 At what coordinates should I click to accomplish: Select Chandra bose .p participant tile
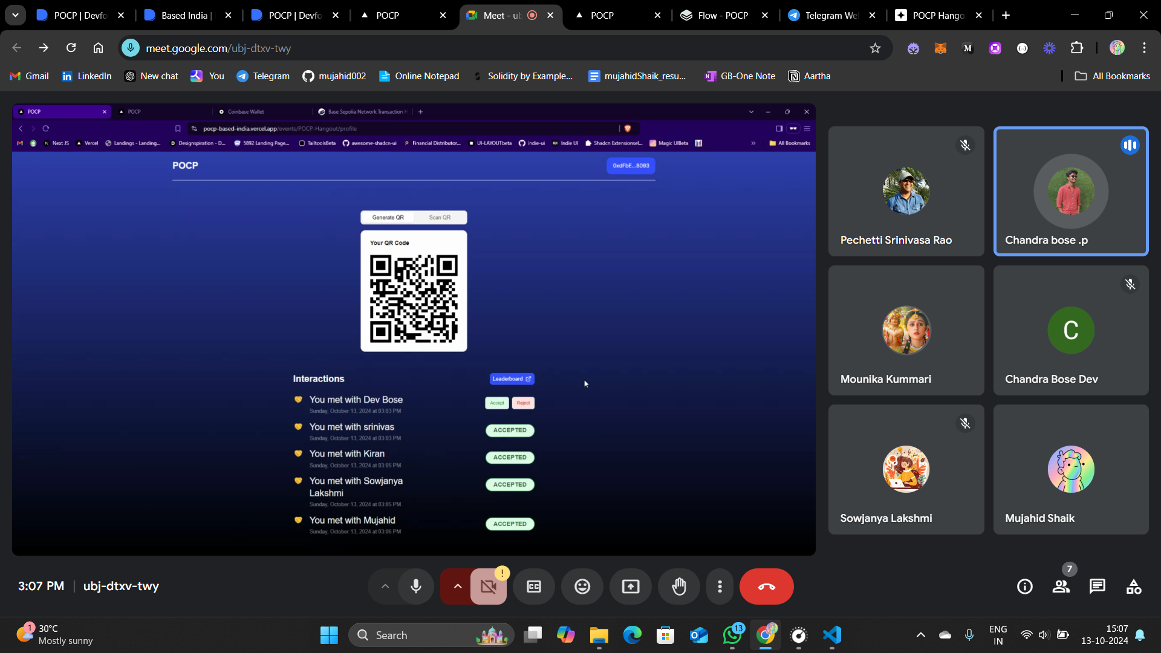tap(1071, 191)
